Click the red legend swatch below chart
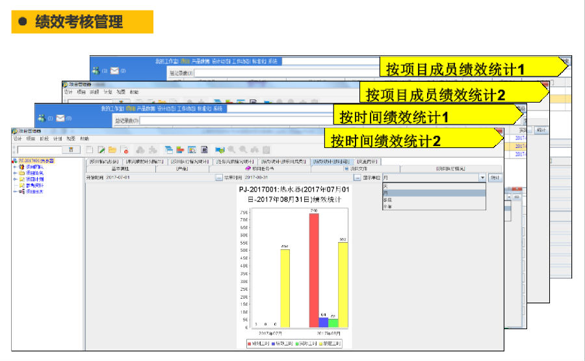 pos(249,343)
